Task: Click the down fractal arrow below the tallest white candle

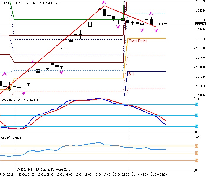Action: point(61,72)
